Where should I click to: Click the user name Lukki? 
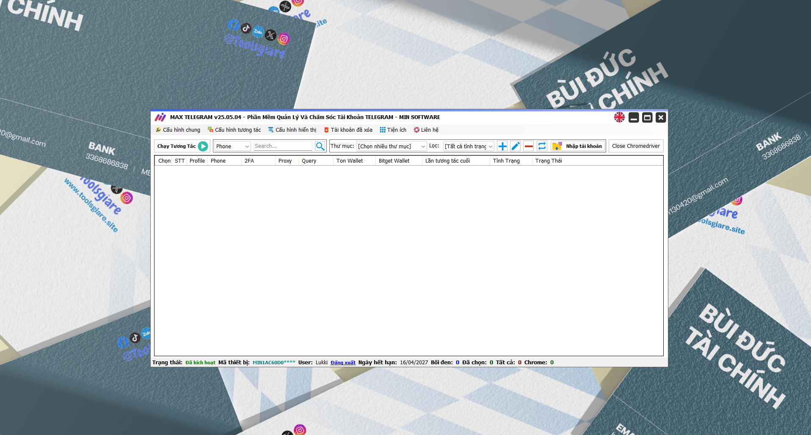coord(322,363)
